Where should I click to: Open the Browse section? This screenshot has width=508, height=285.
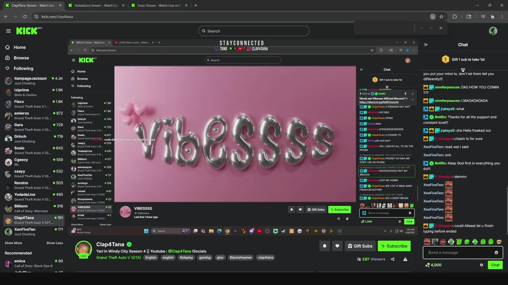pyautogui.click(x=17, y=58)
